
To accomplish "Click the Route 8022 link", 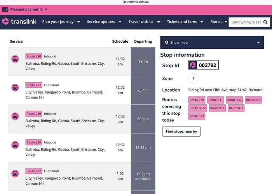I will 198,108.
